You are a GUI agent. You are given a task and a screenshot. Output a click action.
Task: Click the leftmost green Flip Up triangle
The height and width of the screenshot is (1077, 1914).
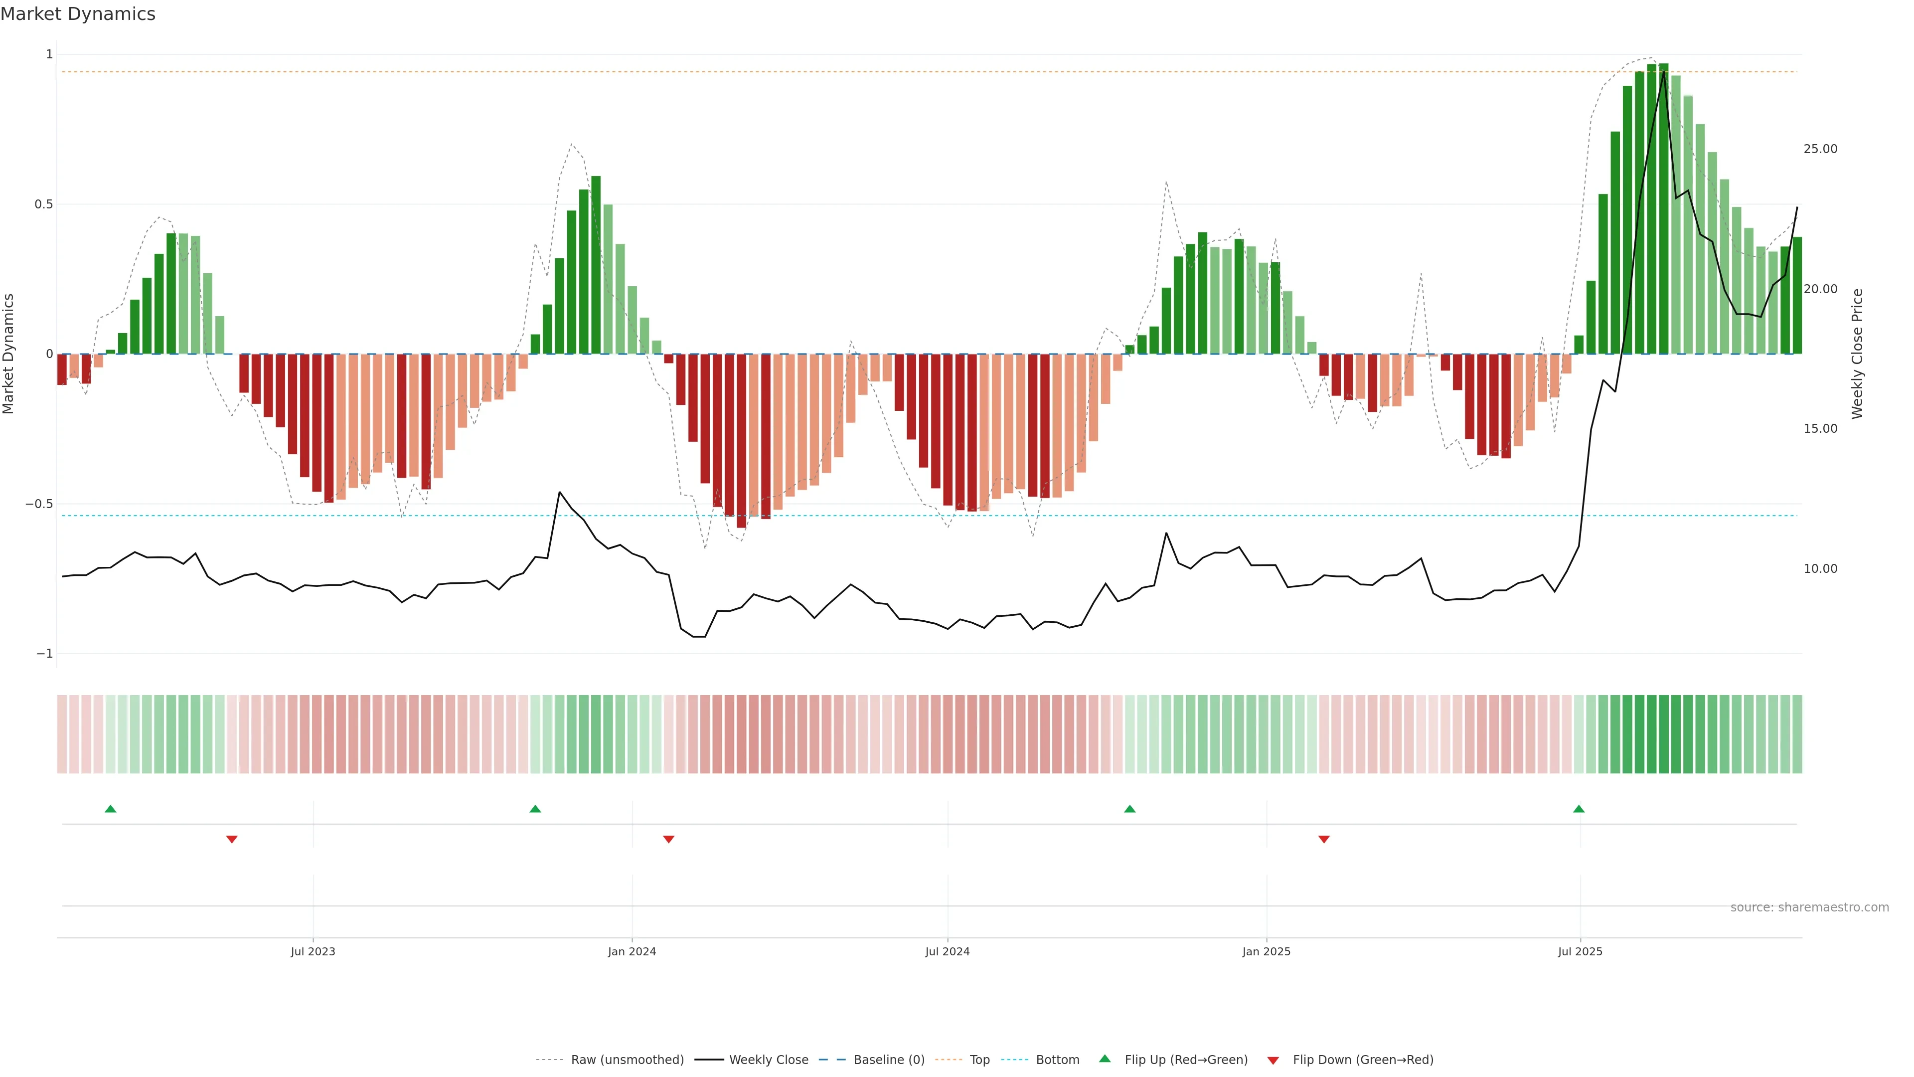point(110,809)
